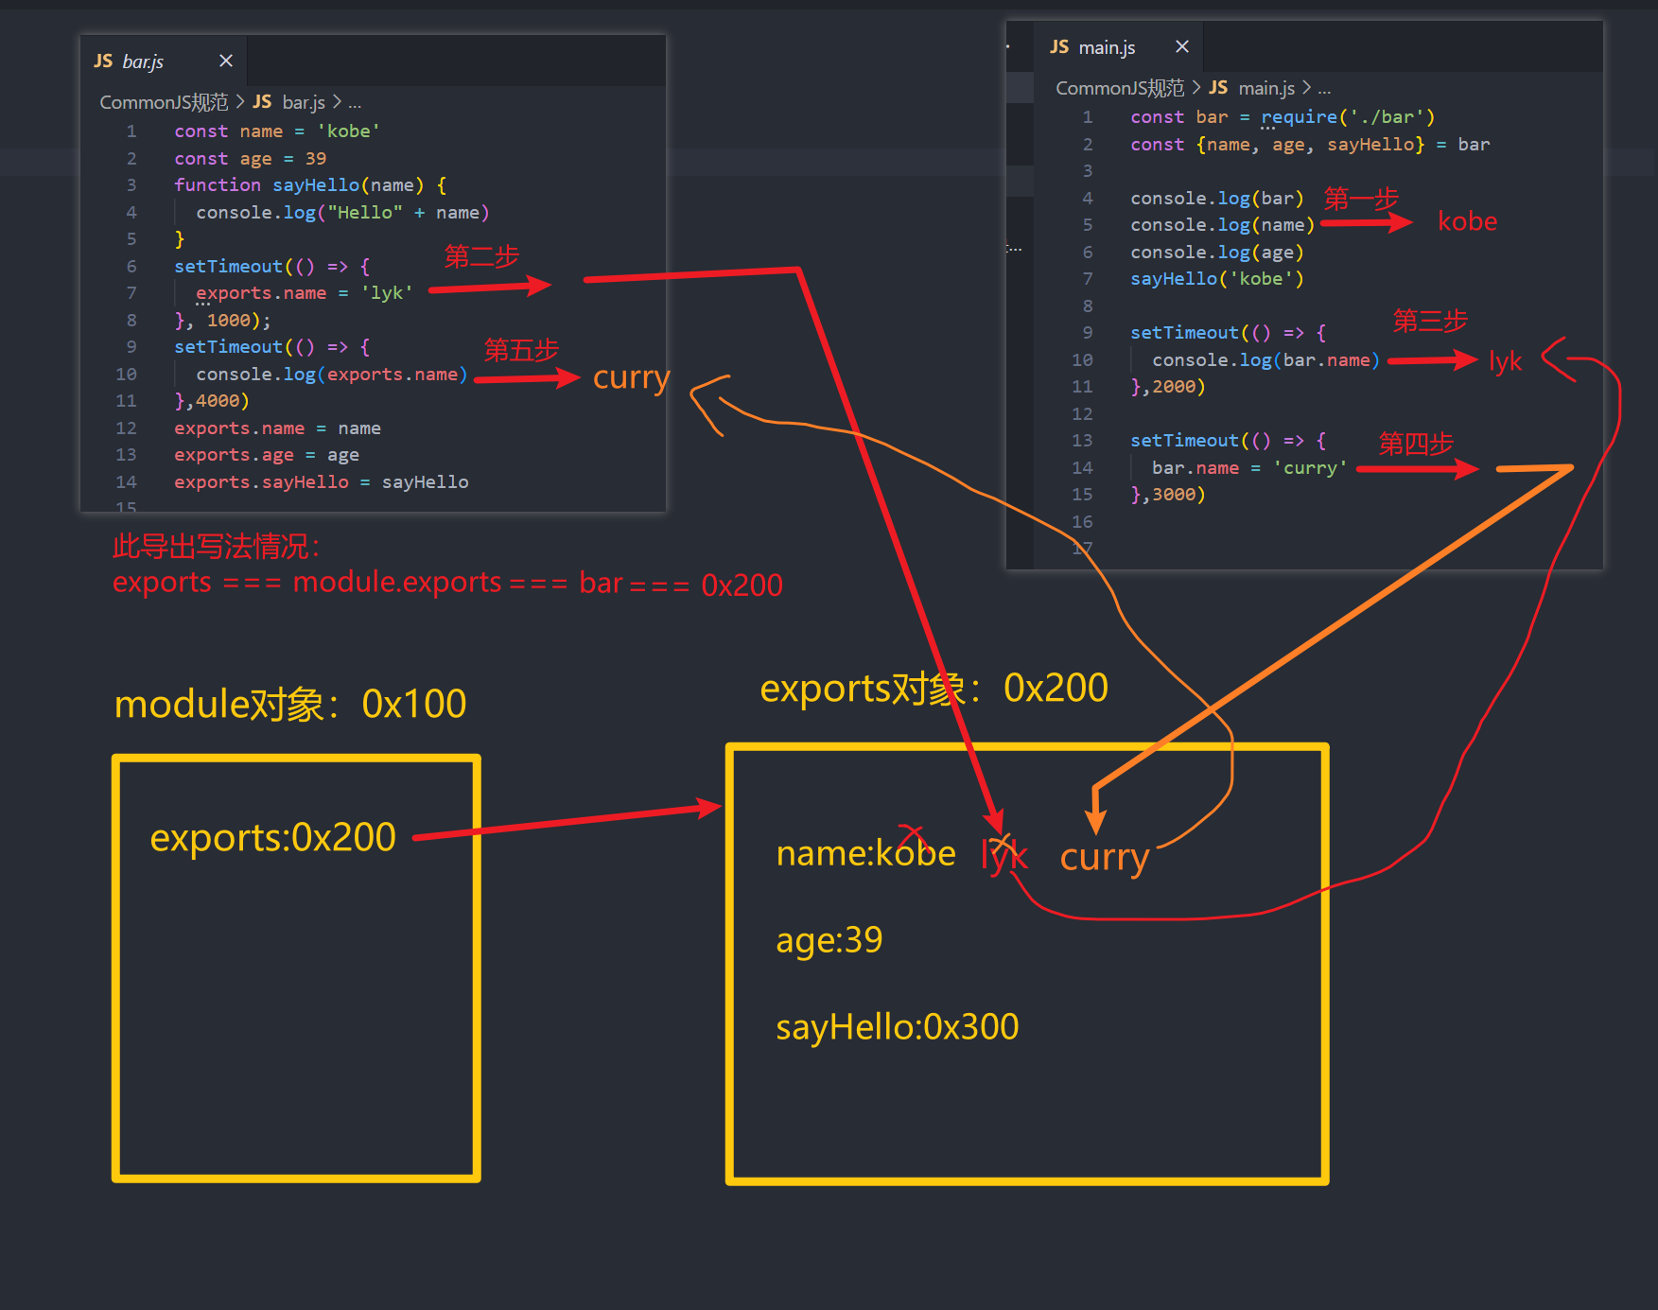The image size is (1658, 1310).
Task: Click line number 13 in main.js gutter
Action: (x=1082, y=441)
